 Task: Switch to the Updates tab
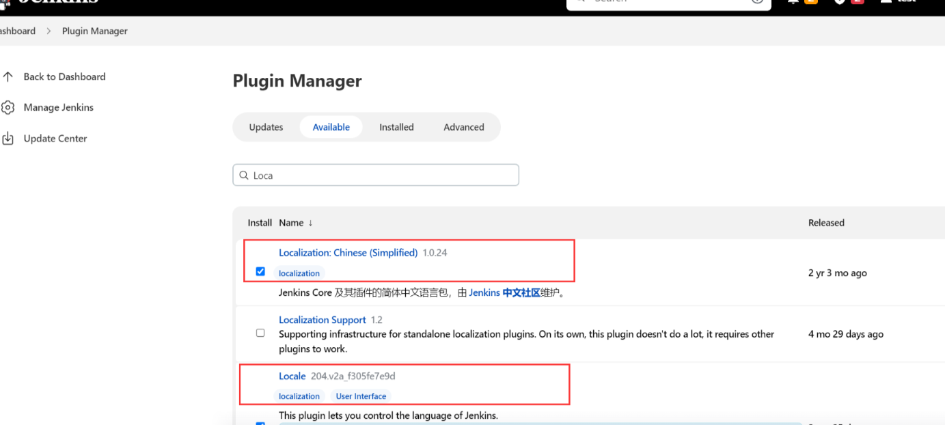click(x=266, y=127)
